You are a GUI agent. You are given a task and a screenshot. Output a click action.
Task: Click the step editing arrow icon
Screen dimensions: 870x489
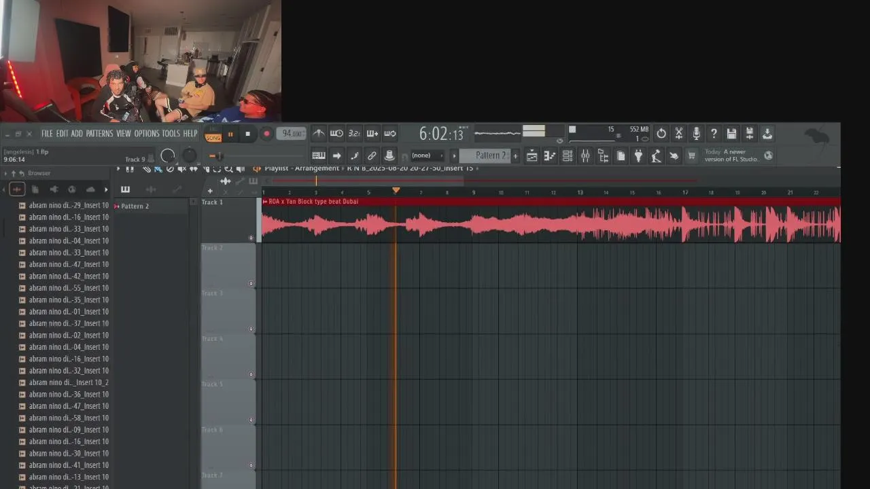(336, 156)
